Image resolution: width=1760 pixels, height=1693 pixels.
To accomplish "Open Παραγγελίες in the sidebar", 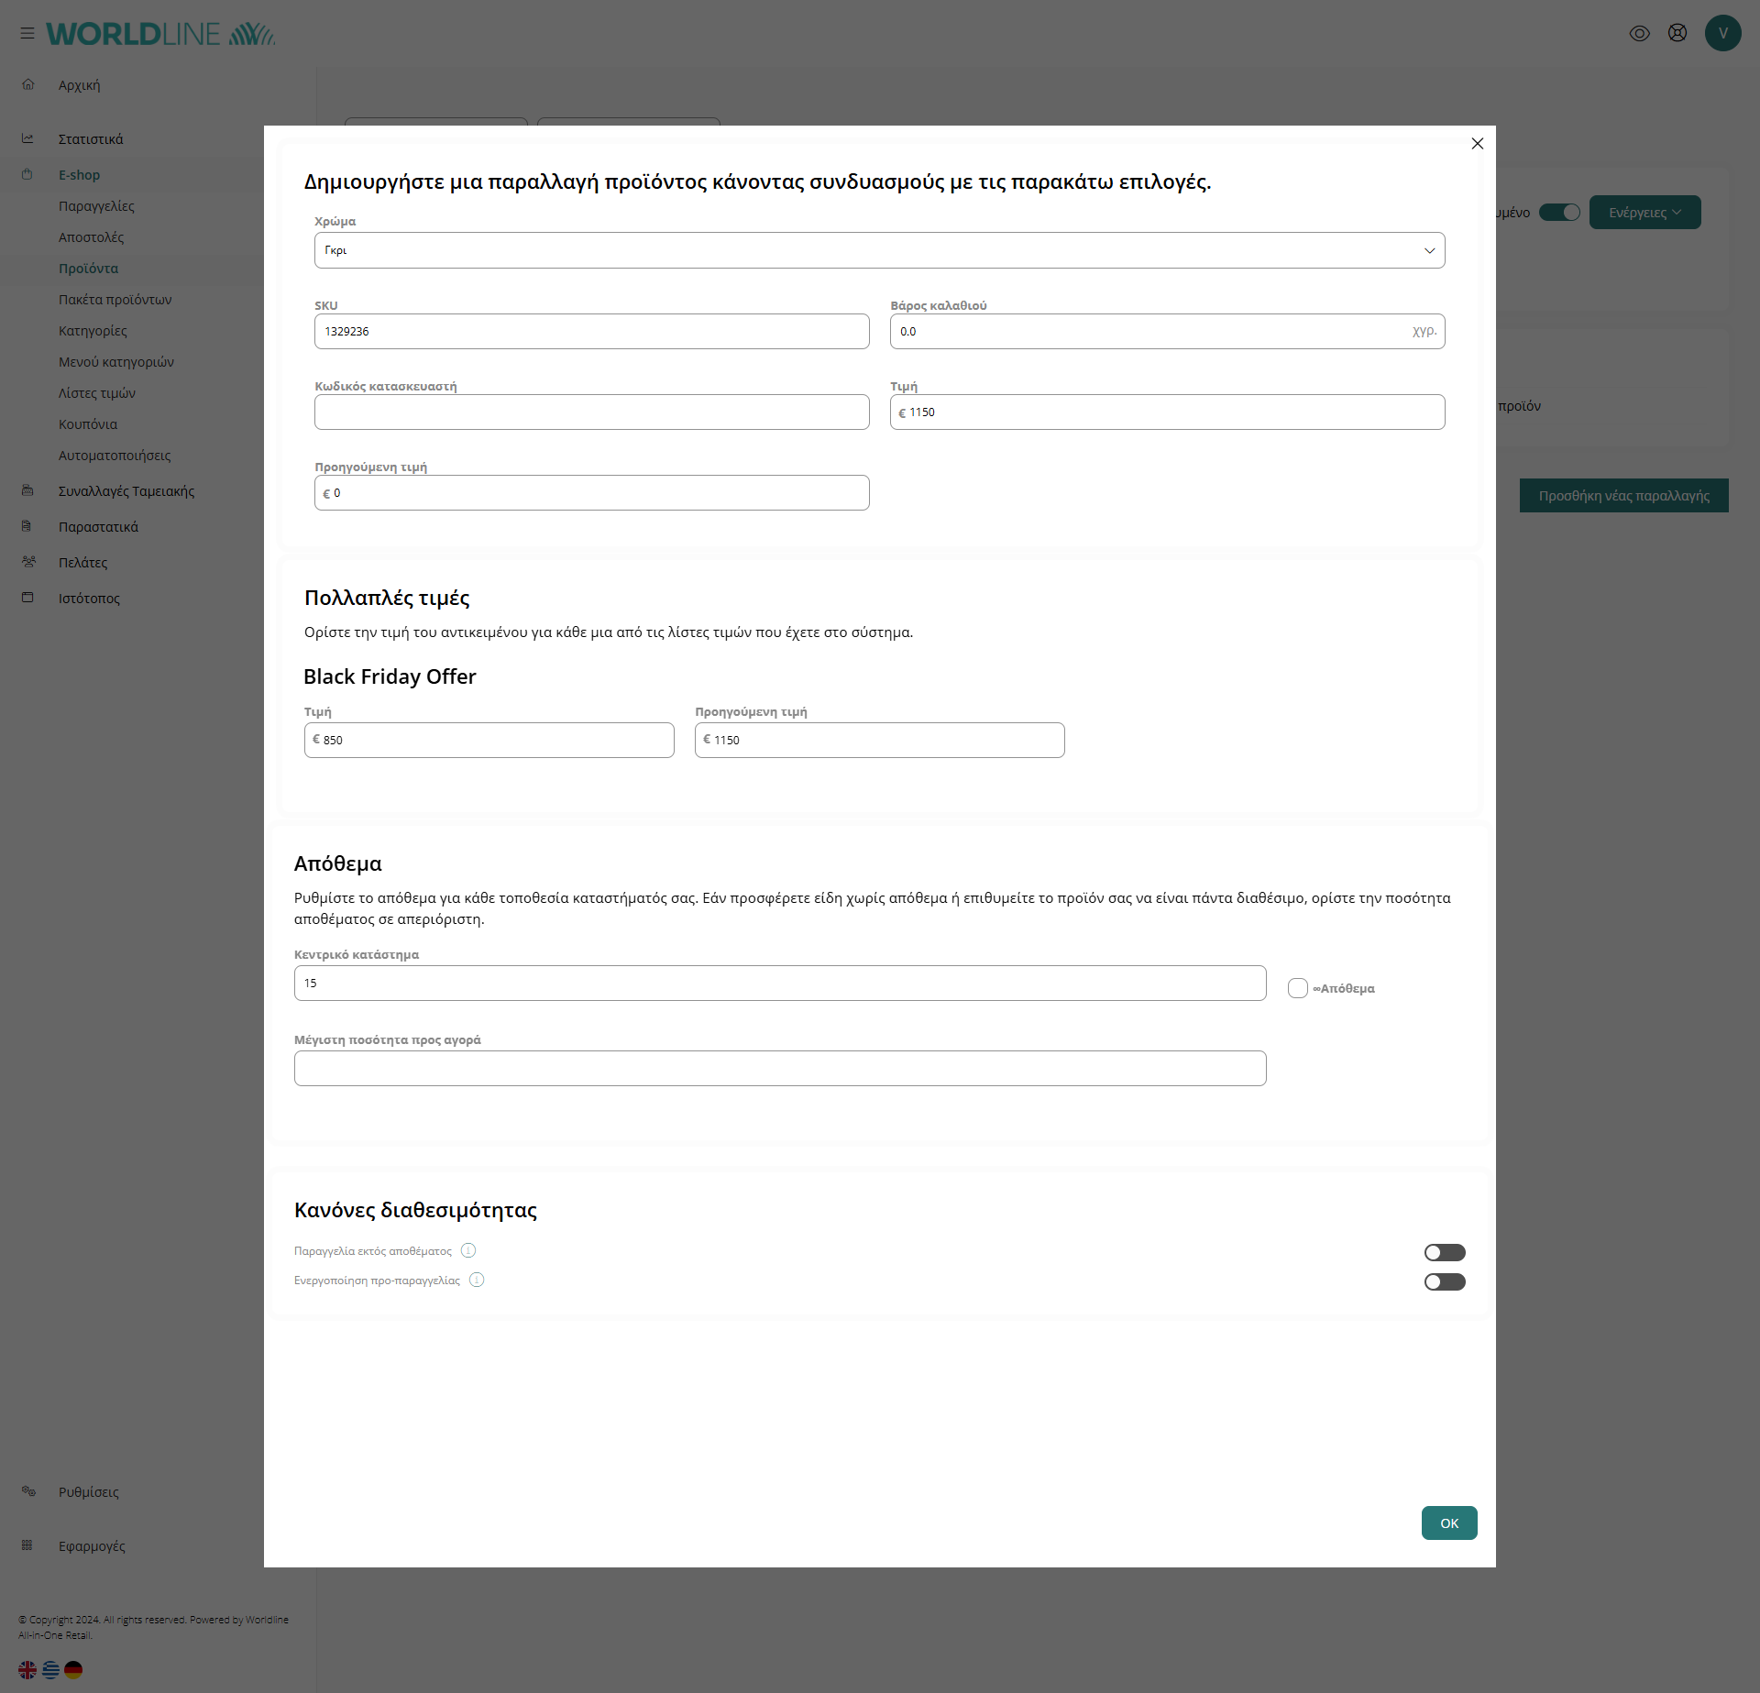I will 96,205.
